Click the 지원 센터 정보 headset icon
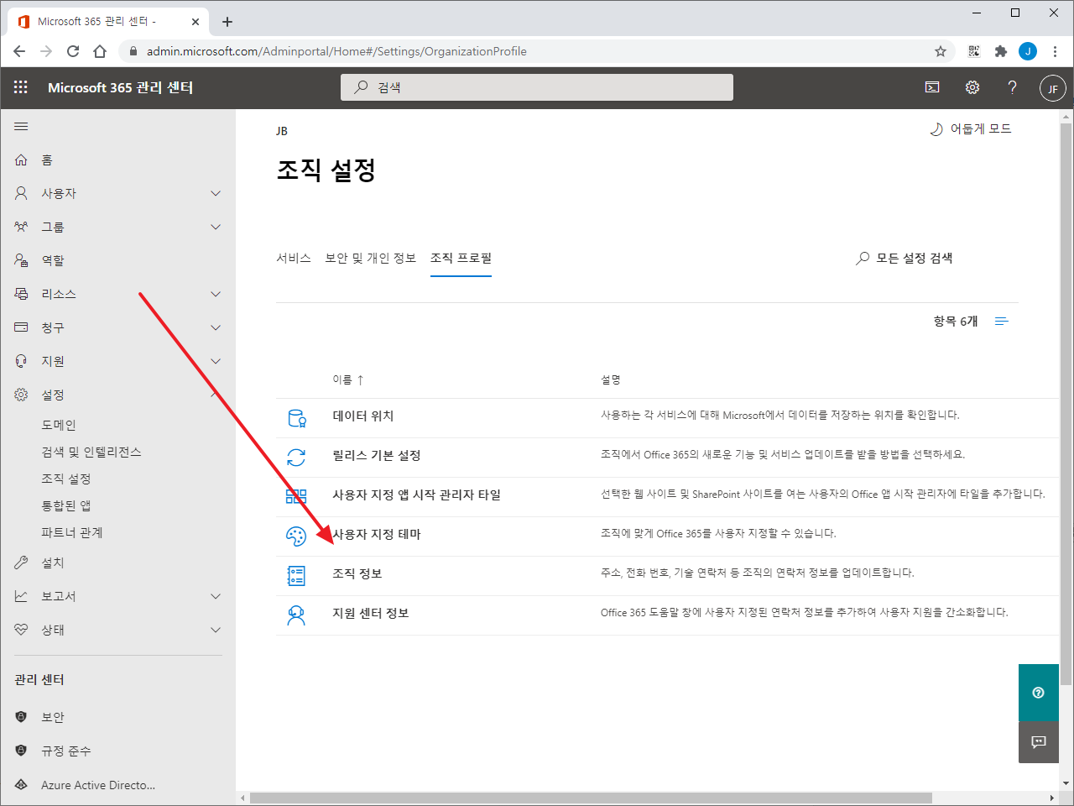This screenshot has height=806, width=1074. click(296, 615)
